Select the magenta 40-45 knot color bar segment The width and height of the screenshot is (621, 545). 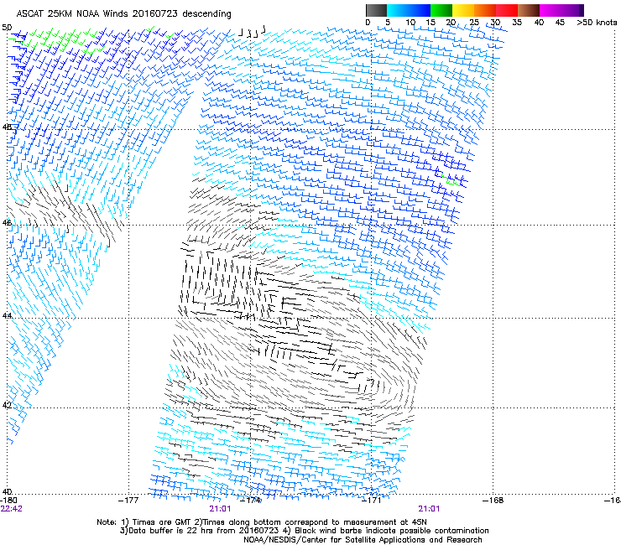[x=551, y=10]
